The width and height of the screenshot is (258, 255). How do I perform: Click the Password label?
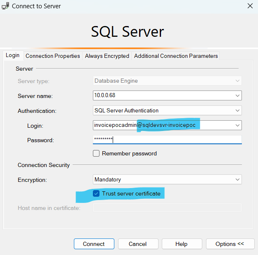click(x=40, y=140)
